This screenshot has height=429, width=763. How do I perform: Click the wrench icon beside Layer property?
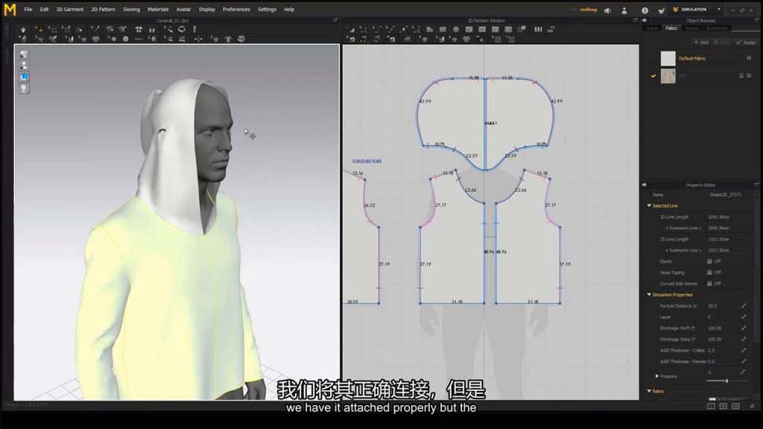click(744, 317)
